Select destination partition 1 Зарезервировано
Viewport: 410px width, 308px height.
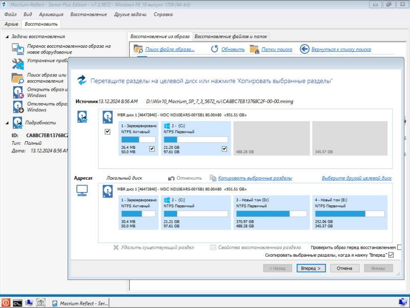138,213
